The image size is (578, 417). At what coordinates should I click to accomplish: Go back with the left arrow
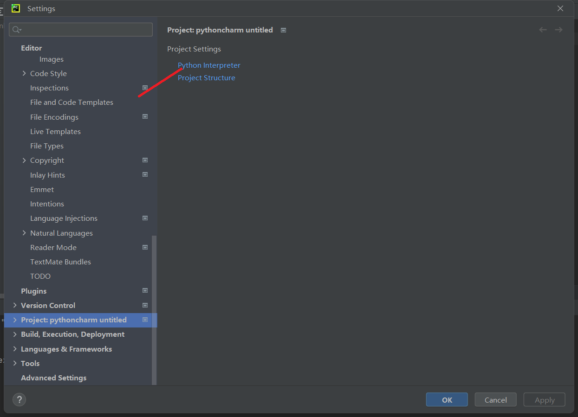click(x=543, y=30)
